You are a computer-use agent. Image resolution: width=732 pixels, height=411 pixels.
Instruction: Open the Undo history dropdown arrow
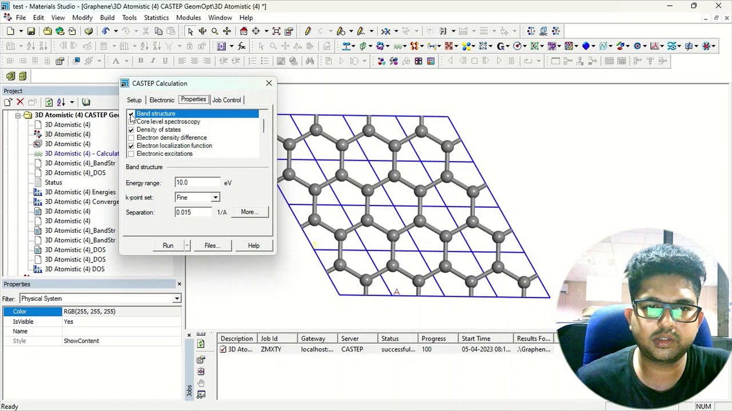pyautogui.click(x=115, y=31)
